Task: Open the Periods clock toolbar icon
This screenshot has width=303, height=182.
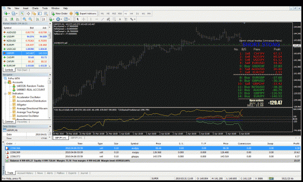Action: tap(58, 19)
